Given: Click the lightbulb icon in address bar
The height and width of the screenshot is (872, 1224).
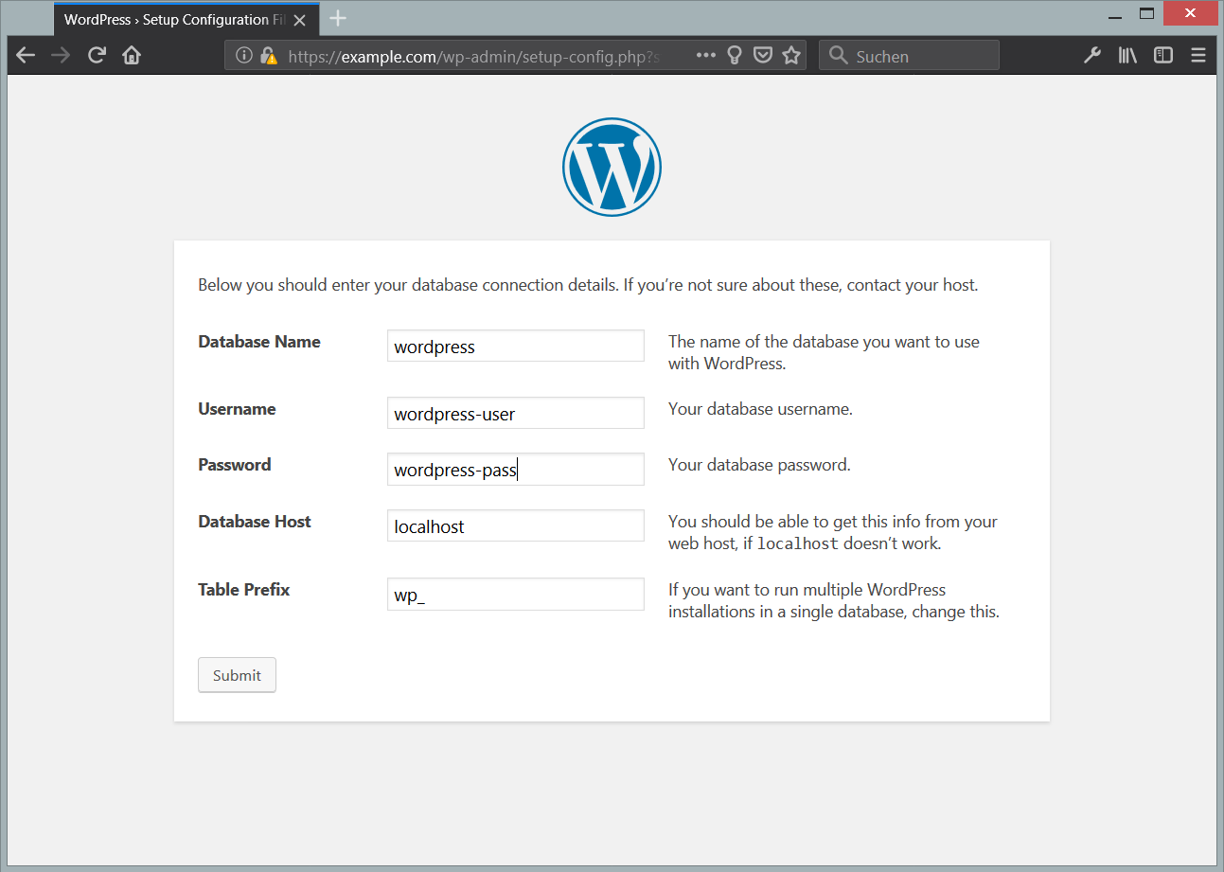Looking at the screenshot, I should (734, 56).
